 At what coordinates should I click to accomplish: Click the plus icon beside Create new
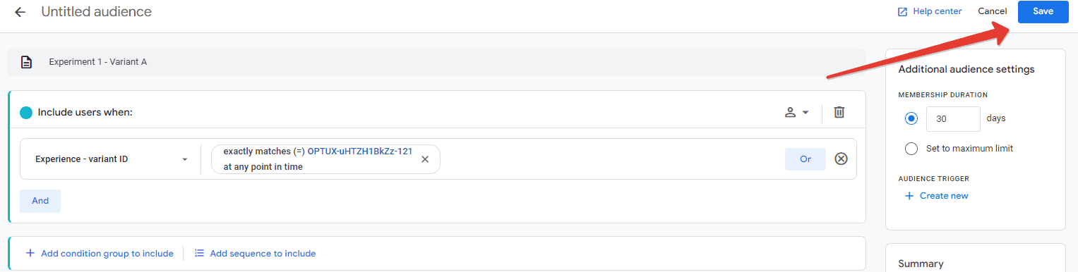[909, 196]
